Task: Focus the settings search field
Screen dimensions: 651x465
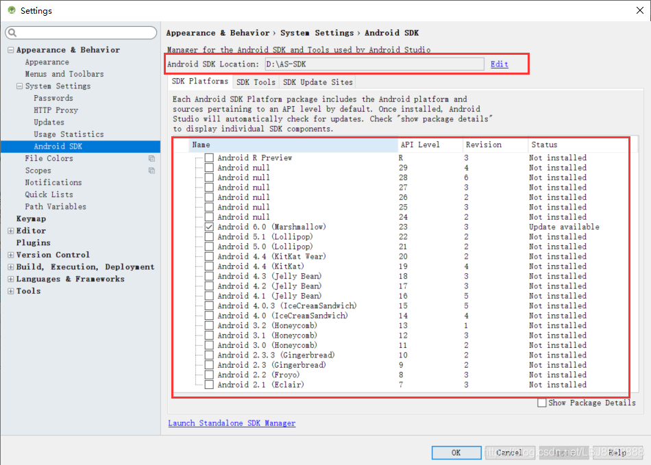Action: coord(82,33)
